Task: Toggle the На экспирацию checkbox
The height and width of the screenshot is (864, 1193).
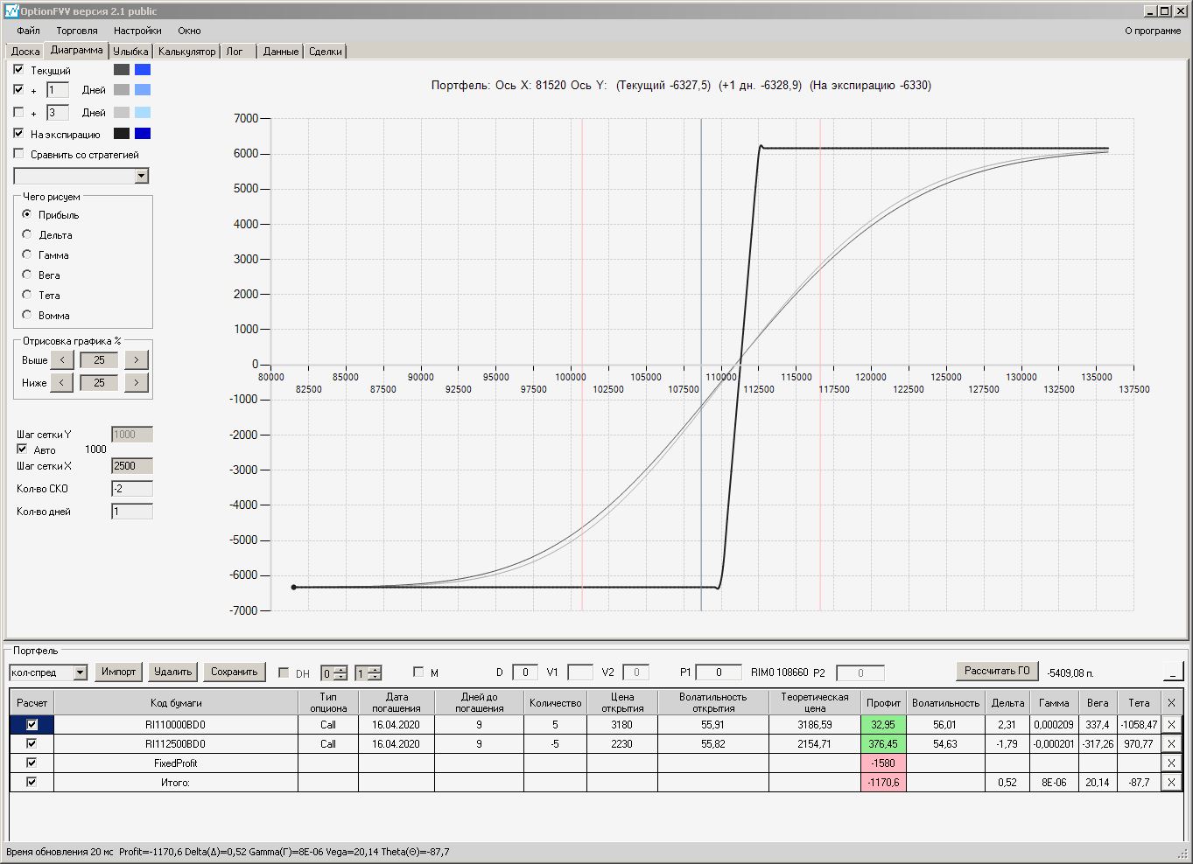Action: tap(18, 134)
